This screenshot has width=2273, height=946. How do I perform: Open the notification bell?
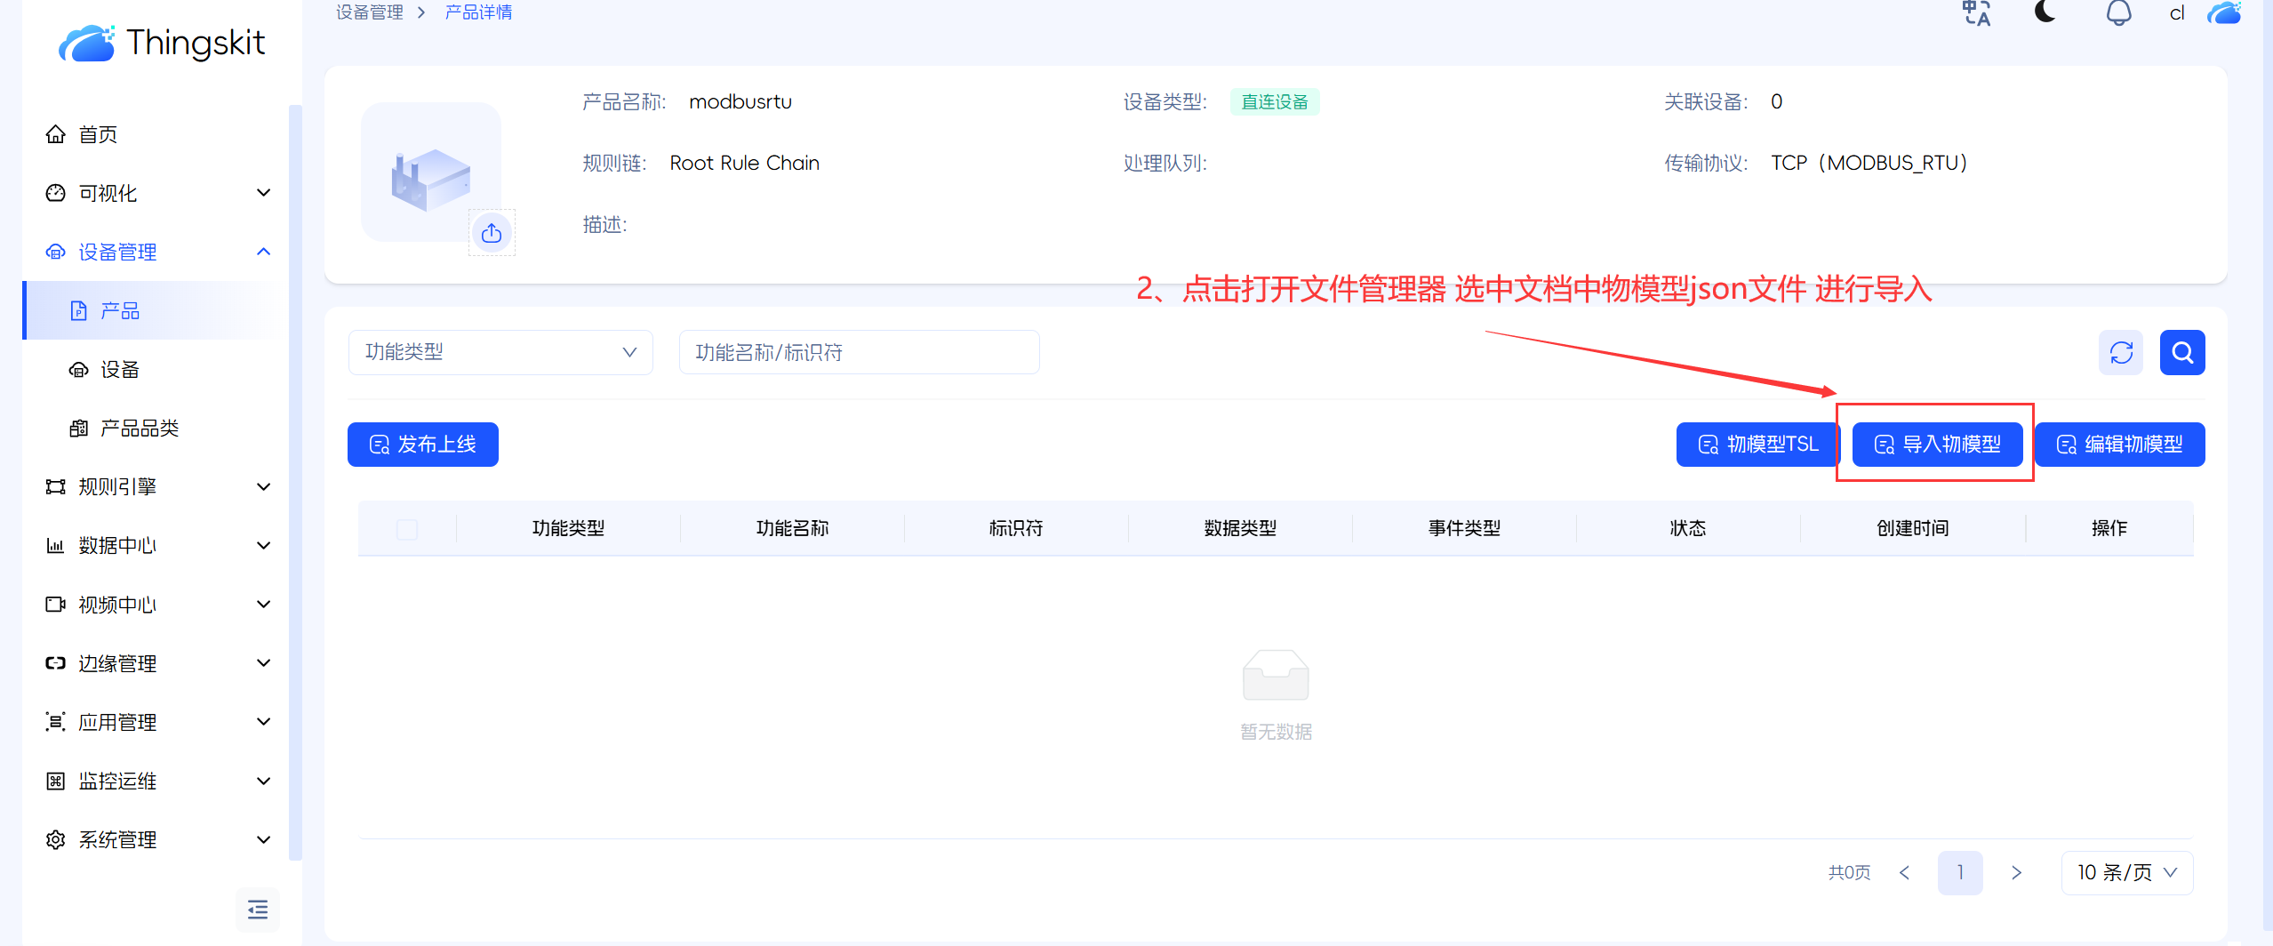[x=2118, y=13]
